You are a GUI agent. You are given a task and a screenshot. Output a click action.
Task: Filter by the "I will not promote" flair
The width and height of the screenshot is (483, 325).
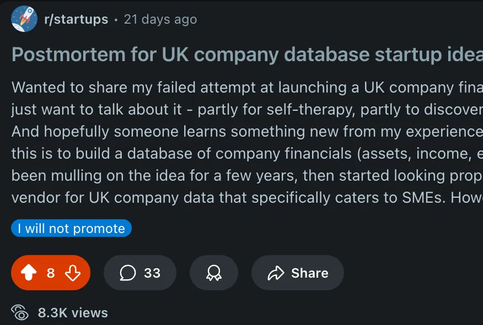(x=71, y=228)
